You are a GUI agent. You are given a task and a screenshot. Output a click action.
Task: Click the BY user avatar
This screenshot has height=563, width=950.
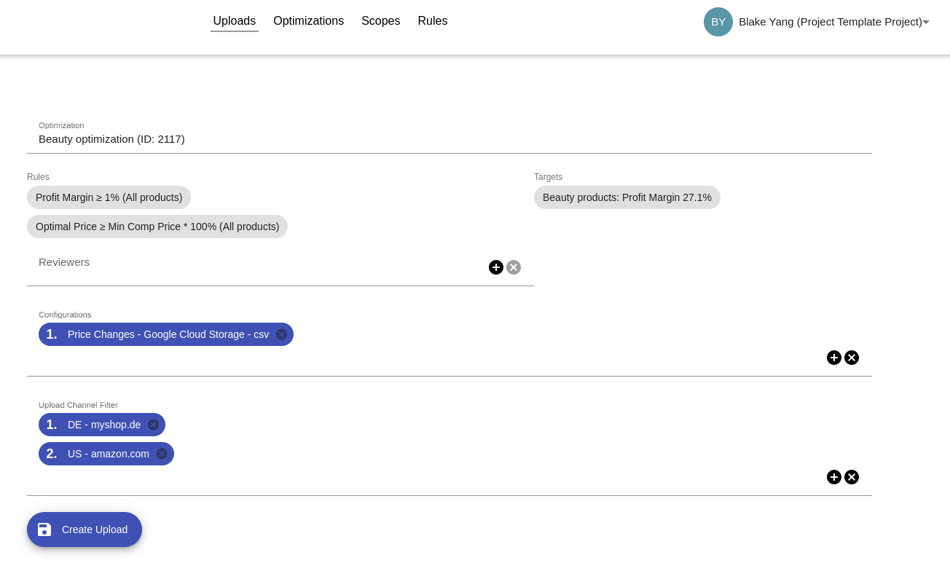(718, 22)
